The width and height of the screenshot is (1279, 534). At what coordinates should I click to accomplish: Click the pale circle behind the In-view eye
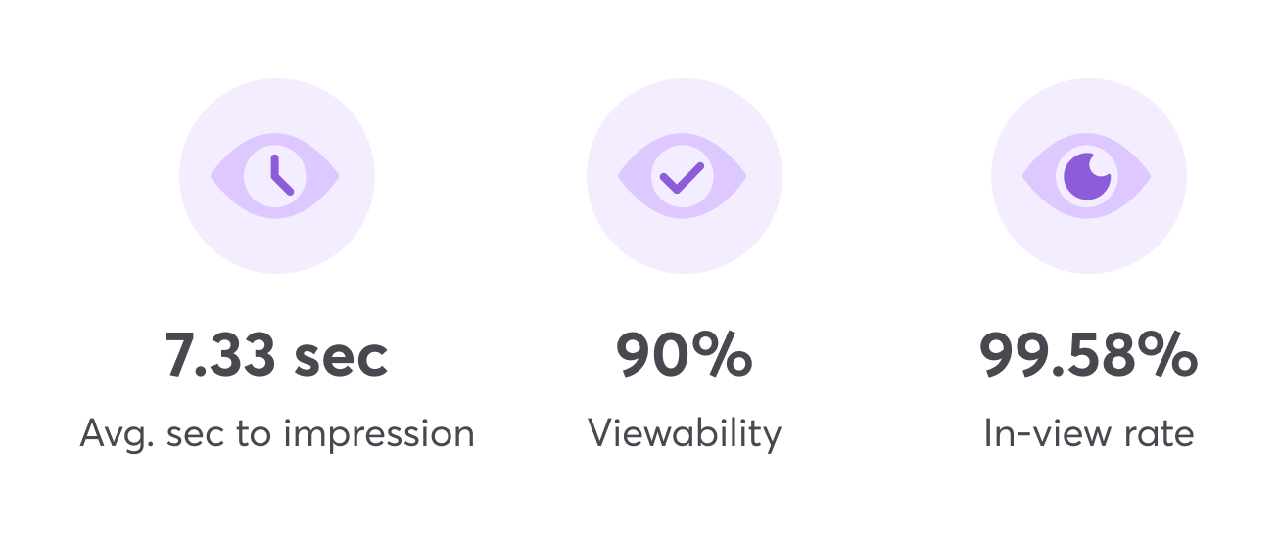click(1089, 177)
